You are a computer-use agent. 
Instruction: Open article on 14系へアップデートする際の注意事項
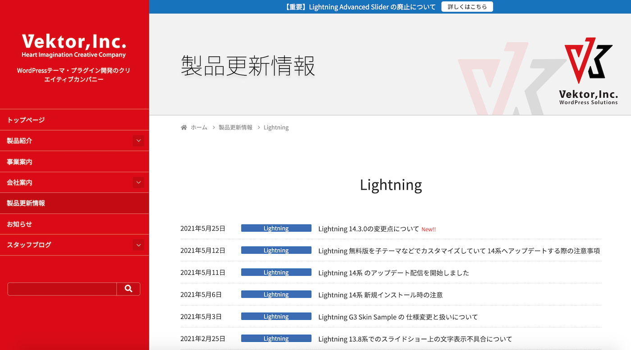click(x=459, y=250)
